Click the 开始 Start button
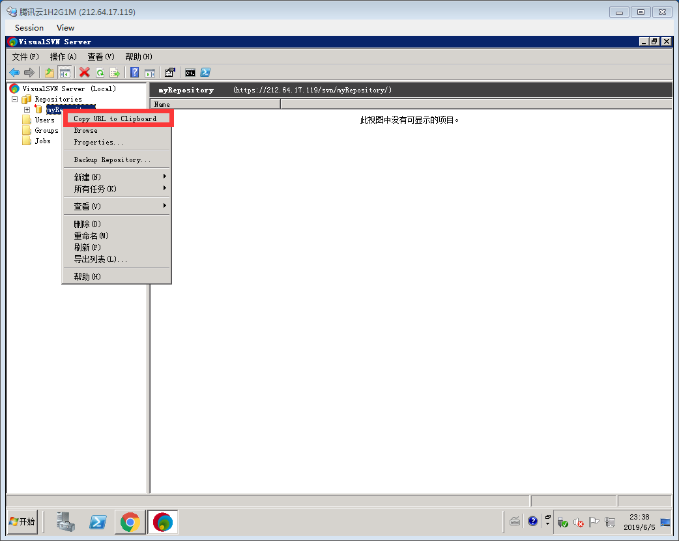This screenshot has height=541, width=679. 22,521
